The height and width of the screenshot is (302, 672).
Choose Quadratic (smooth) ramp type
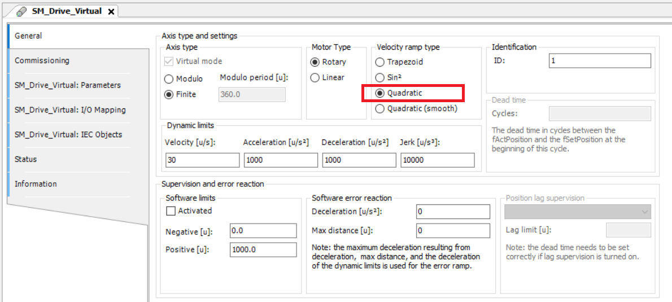[x=380, y=108]
